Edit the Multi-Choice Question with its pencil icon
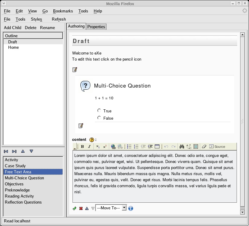 (x=81, y=126)
